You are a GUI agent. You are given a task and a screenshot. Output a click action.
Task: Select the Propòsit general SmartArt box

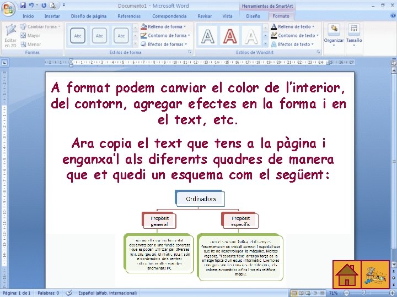pyautogui.click(x=159, y=221)
